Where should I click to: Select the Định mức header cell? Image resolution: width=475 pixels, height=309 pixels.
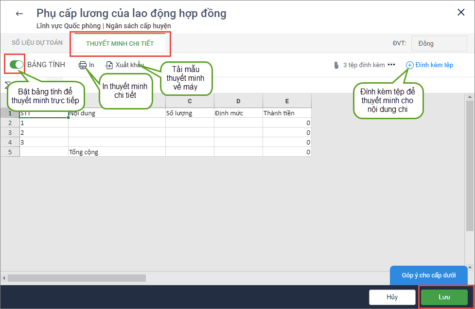(238, 113)
